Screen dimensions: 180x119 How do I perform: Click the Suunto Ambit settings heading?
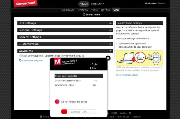tap(140, 23)
